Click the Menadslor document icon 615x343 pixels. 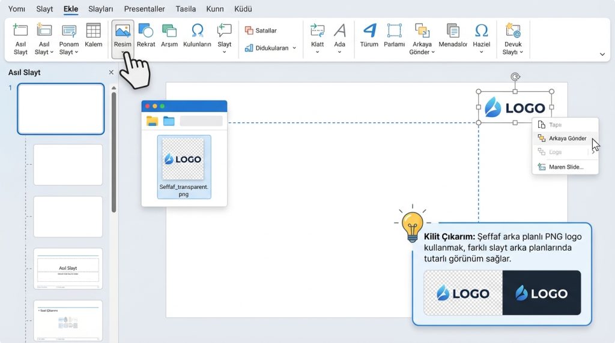point(453,31)
